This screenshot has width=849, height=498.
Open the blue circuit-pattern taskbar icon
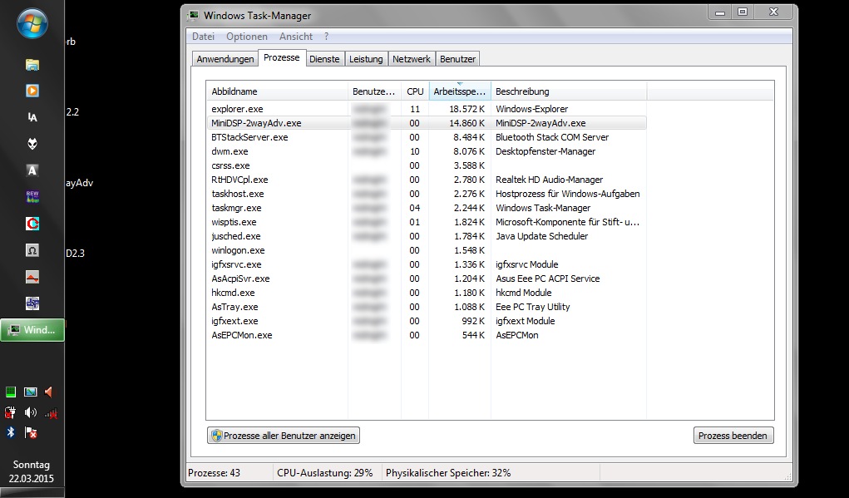pyautogui.click(x=32, y=303)
